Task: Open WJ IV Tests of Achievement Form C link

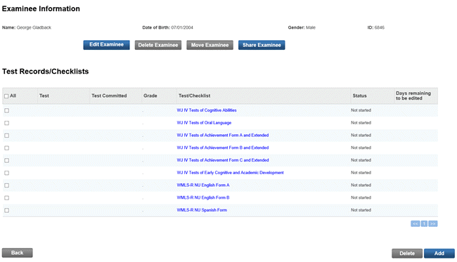Action: tap(223, 160)
